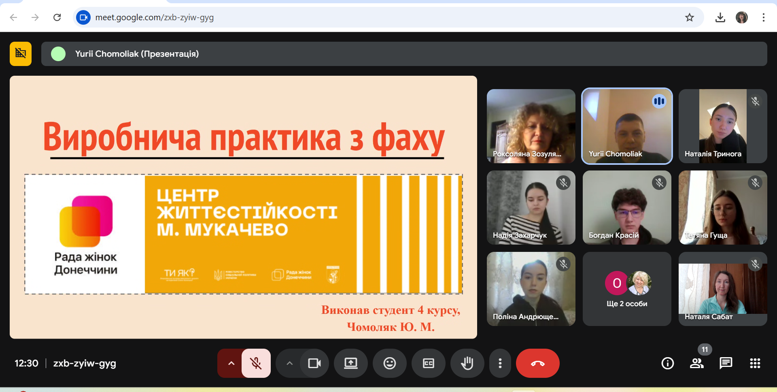Click the Yurii Chomoliak video tile
The width and height of the screenshot is (777, 392).
point(627,126)
